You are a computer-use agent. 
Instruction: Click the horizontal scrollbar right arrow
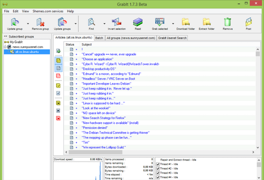click(x=253, y=152)
